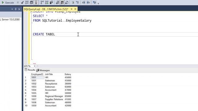The width and height of the screenshot is (198, 111).
Task: Select the Salary column header
Action: coord(68,74)
